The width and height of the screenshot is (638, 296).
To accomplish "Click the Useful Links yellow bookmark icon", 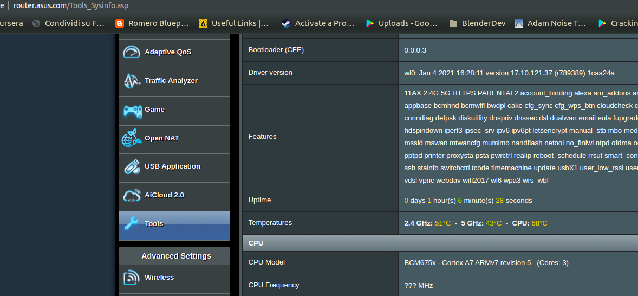I will pos(203,23).
